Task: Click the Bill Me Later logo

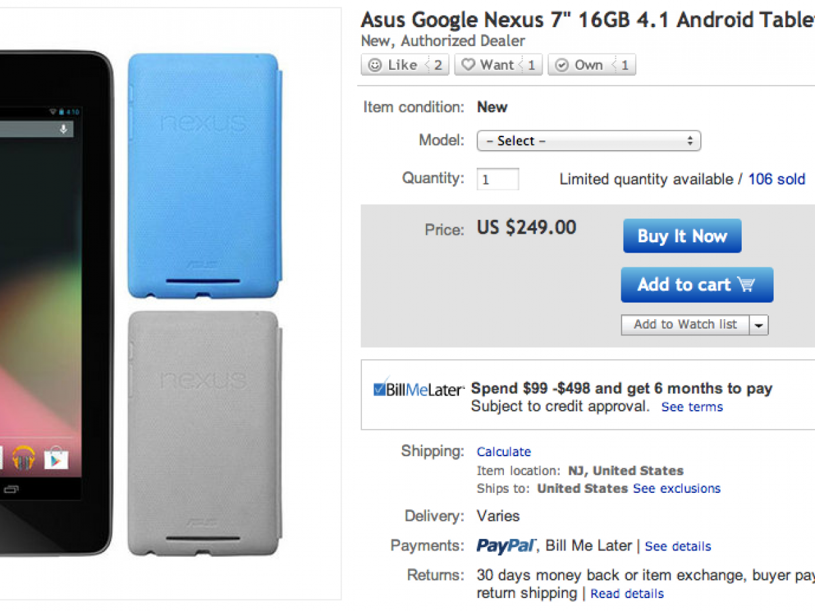Action: tap(418, 390)
